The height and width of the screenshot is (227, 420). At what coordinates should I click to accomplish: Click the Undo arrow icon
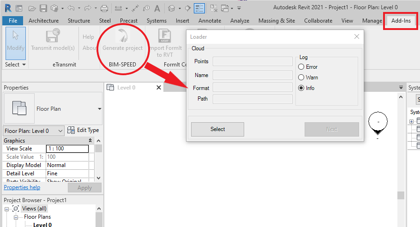coord(71,8)
